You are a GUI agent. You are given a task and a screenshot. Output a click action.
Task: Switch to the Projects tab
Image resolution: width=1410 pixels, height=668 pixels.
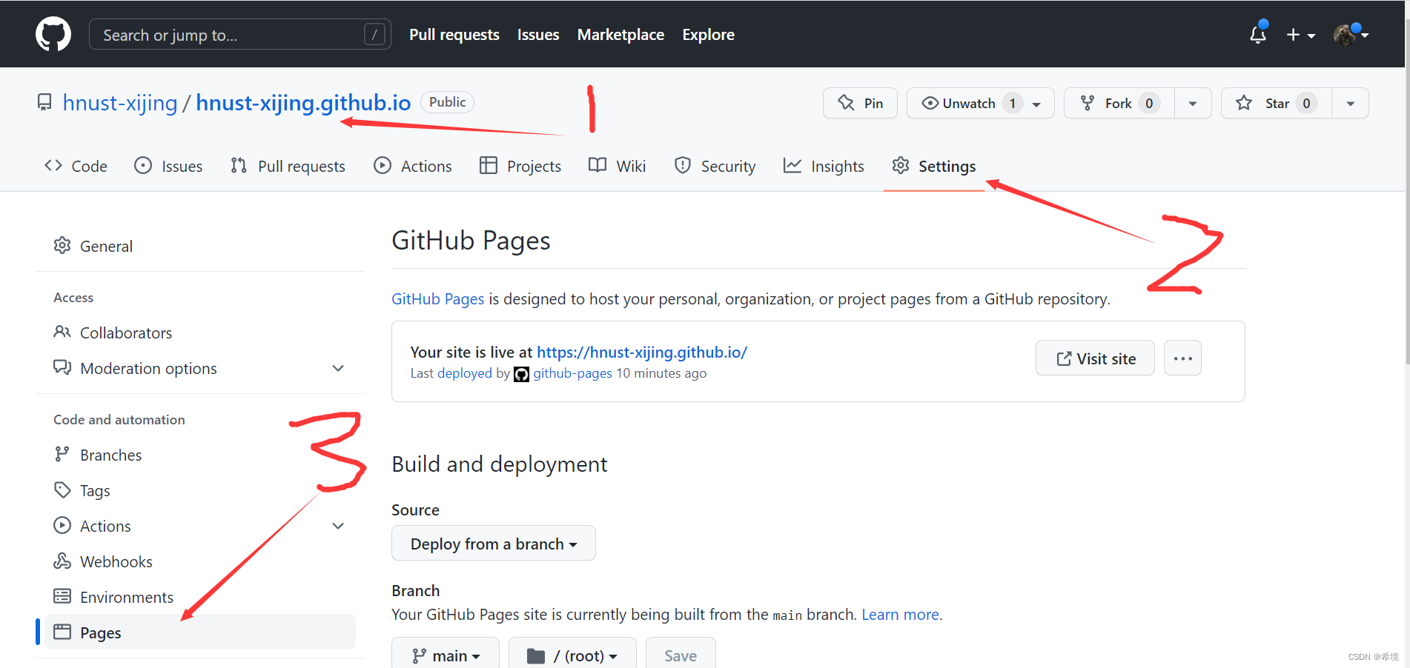pos(520,166)
